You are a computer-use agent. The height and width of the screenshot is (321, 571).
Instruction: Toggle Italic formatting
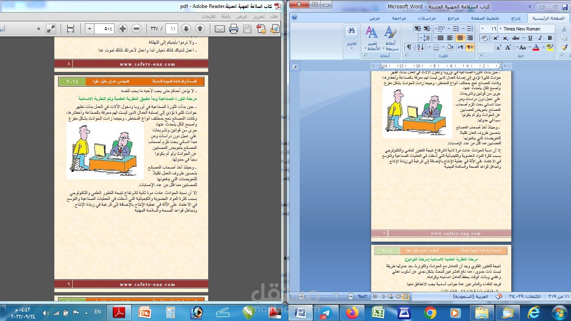point(540,38)
